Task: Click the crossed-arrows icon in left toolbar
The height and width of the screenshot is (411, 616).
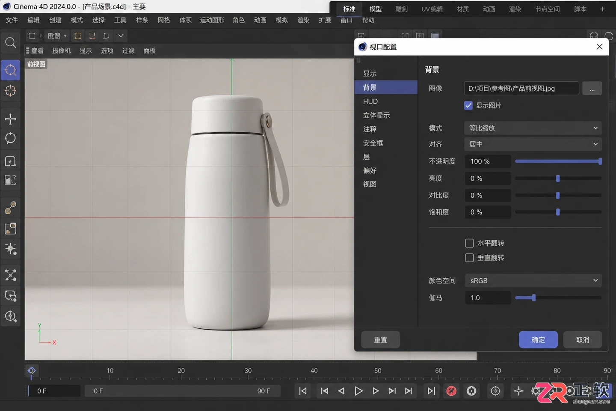Action: [10, 275]
